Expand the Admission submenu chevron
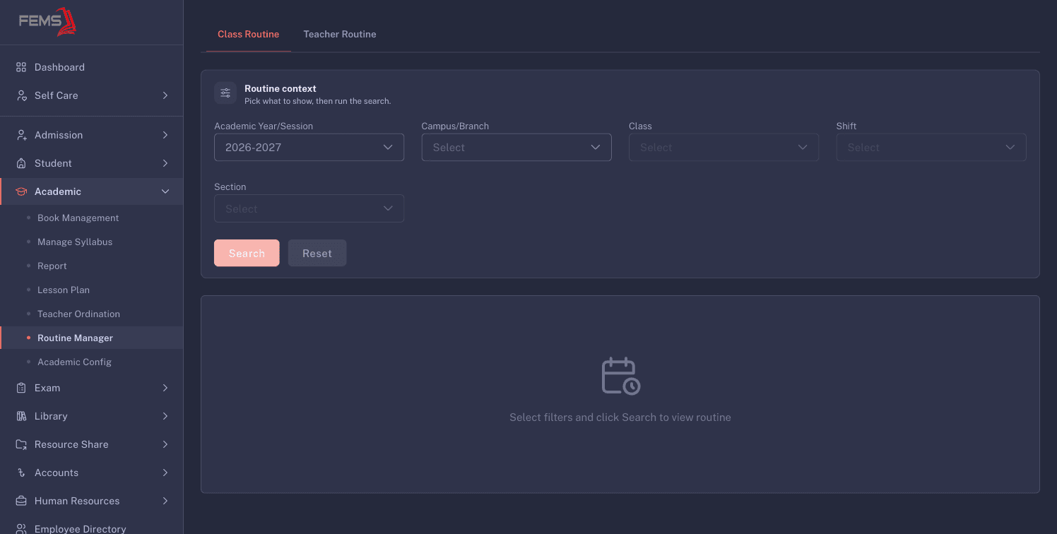Image resolution: width=1057 pixels, height=534 pixels. (165, 135)
